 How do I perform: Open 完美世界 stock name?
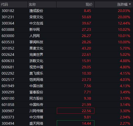click(x=36, y=55)
